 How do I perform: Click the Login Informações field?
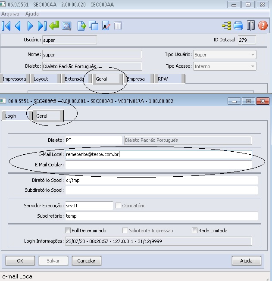[x=159, y=241]
